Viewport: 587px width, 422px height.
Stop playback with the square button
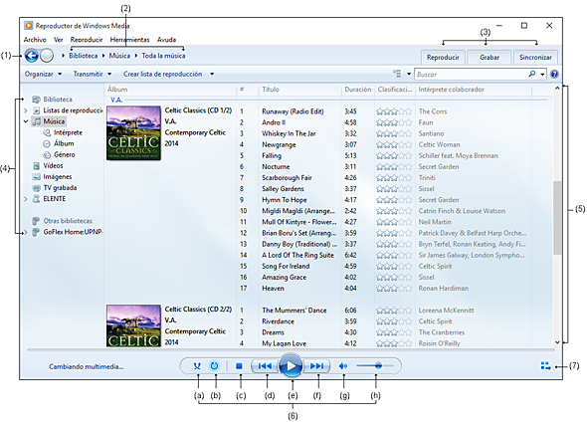239,366
